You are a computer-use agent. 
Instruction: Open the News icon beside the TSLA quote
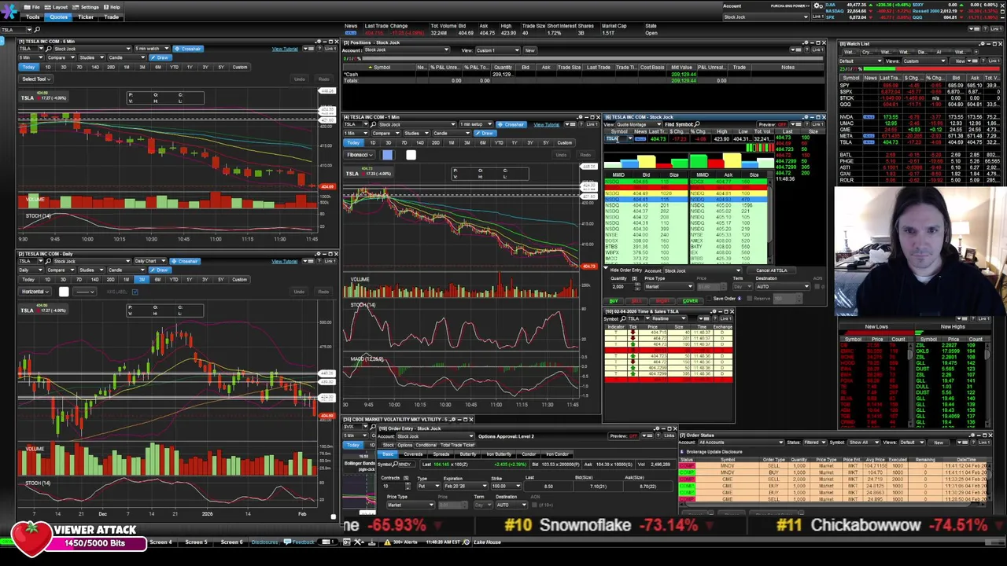click(x=640, y=139)
